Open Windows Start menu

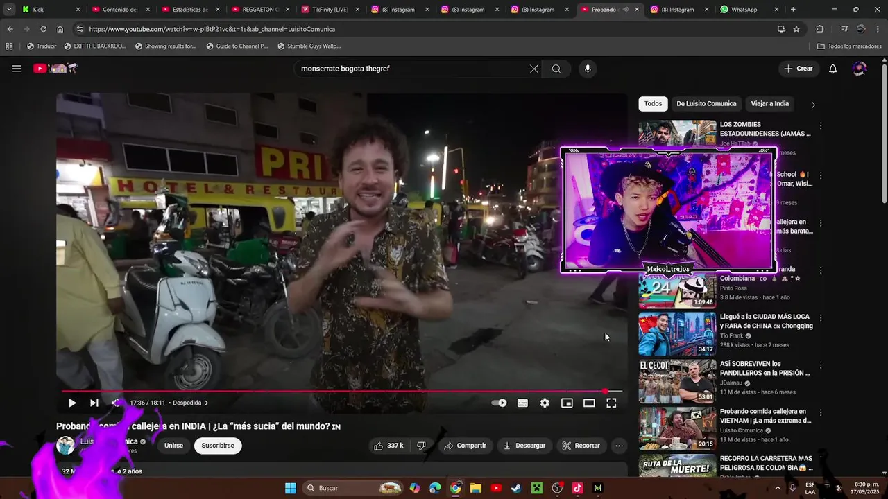click(291, 488)
